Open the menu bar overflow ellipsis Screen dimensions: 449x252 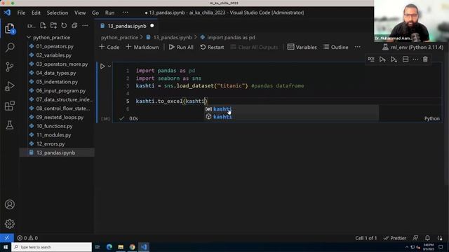[x=126, y=13]
